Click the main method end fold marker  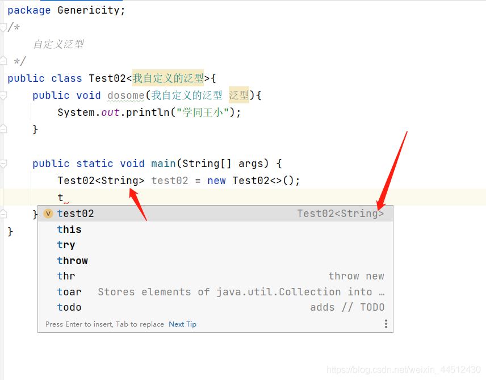click(x=3, y=214)
